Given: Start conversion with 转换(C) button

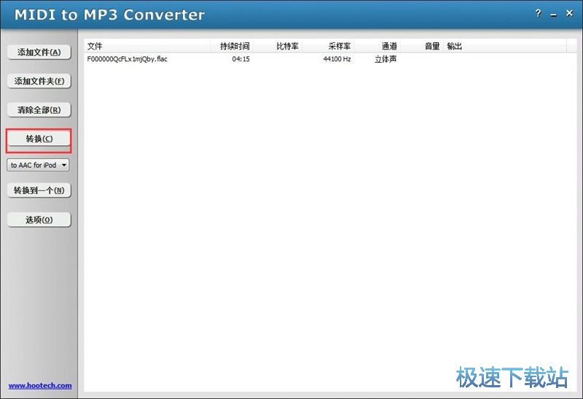Looking at the screenshot, I should pos(39,139).
